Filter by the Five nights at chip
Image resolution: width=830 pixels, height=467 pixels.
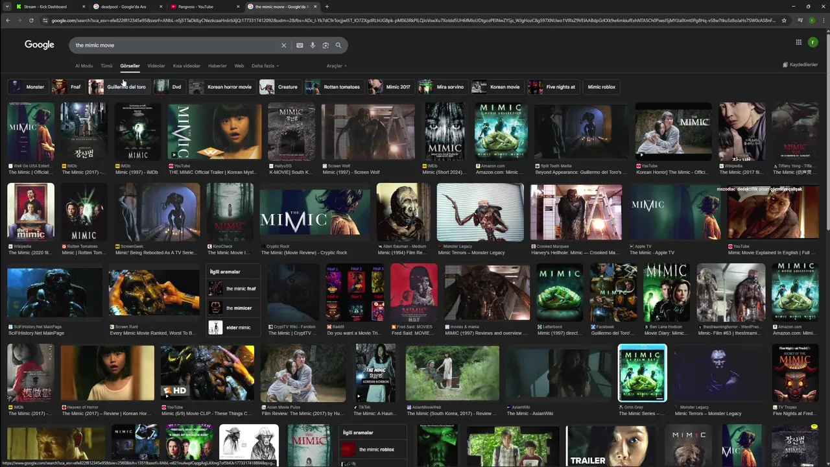[552, 87]
